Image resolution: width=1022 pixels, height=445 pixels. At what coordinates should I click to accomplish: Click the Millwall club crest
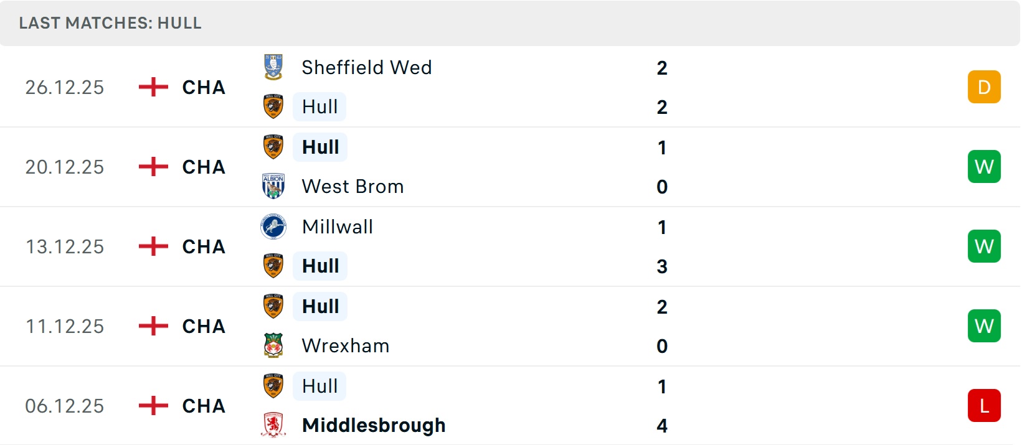coord(273,227)
